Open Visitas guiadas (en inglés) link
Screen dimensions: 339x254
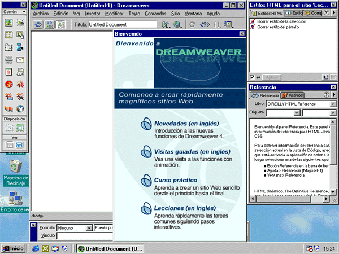(192, 152)
